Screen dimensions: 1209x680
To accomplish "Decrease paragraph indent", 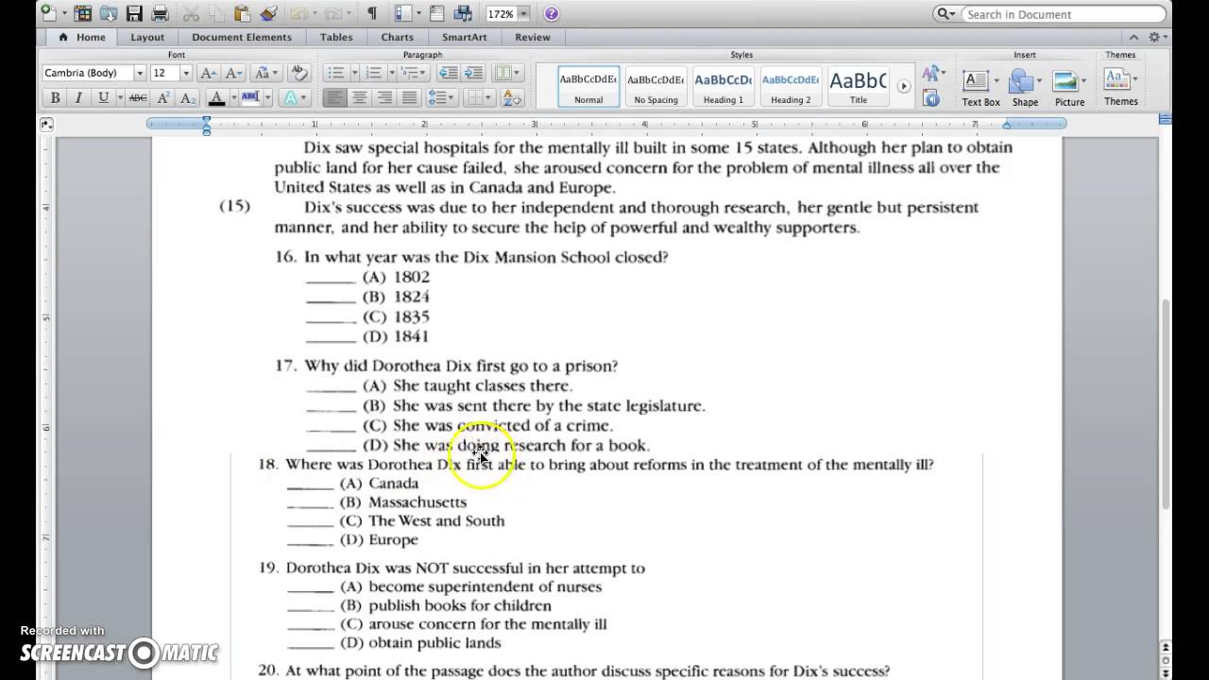I will point(448,73).
